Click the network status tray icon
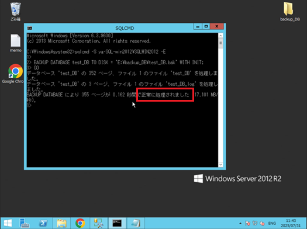The width and height of the screenshot is (307, 229). [x=255, y=223]
